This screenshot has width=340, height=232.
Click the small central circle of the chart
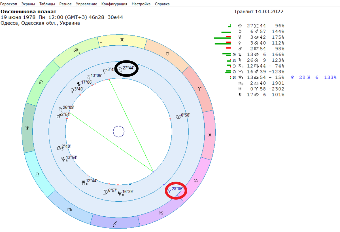119,132
